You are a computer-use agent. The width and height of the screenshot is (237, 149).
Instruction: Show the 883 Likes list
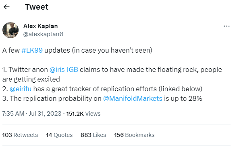tap(93, 135)
